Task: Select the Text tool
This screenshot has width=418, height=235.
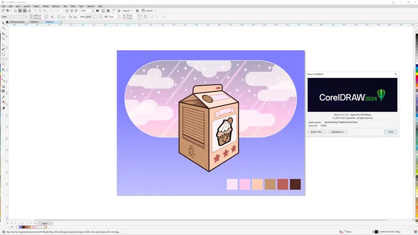Action: coord(3,70)
